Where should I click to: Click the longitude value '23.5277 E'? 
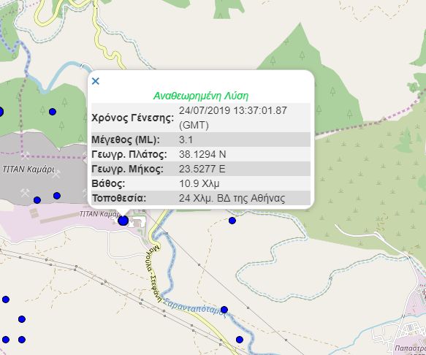(x=202, y=169)
